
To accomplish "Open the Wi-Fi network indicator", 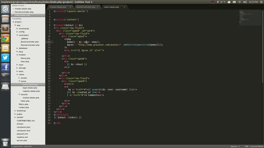I will click(239, 2).
